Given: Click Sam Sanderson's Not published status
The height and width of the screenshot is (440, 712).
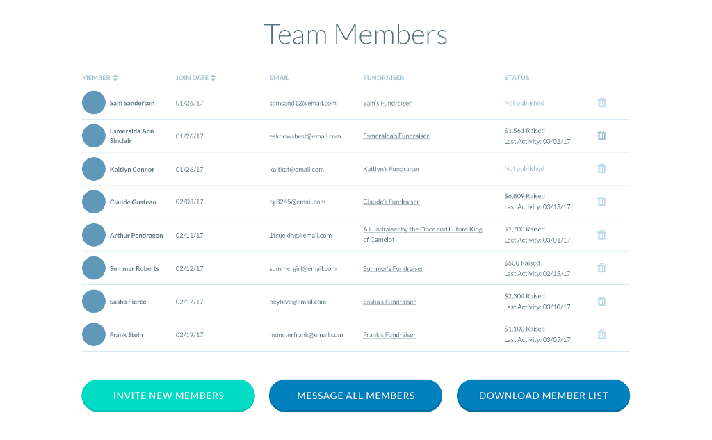Looking at the screenshot, I should tap(524, 103).
